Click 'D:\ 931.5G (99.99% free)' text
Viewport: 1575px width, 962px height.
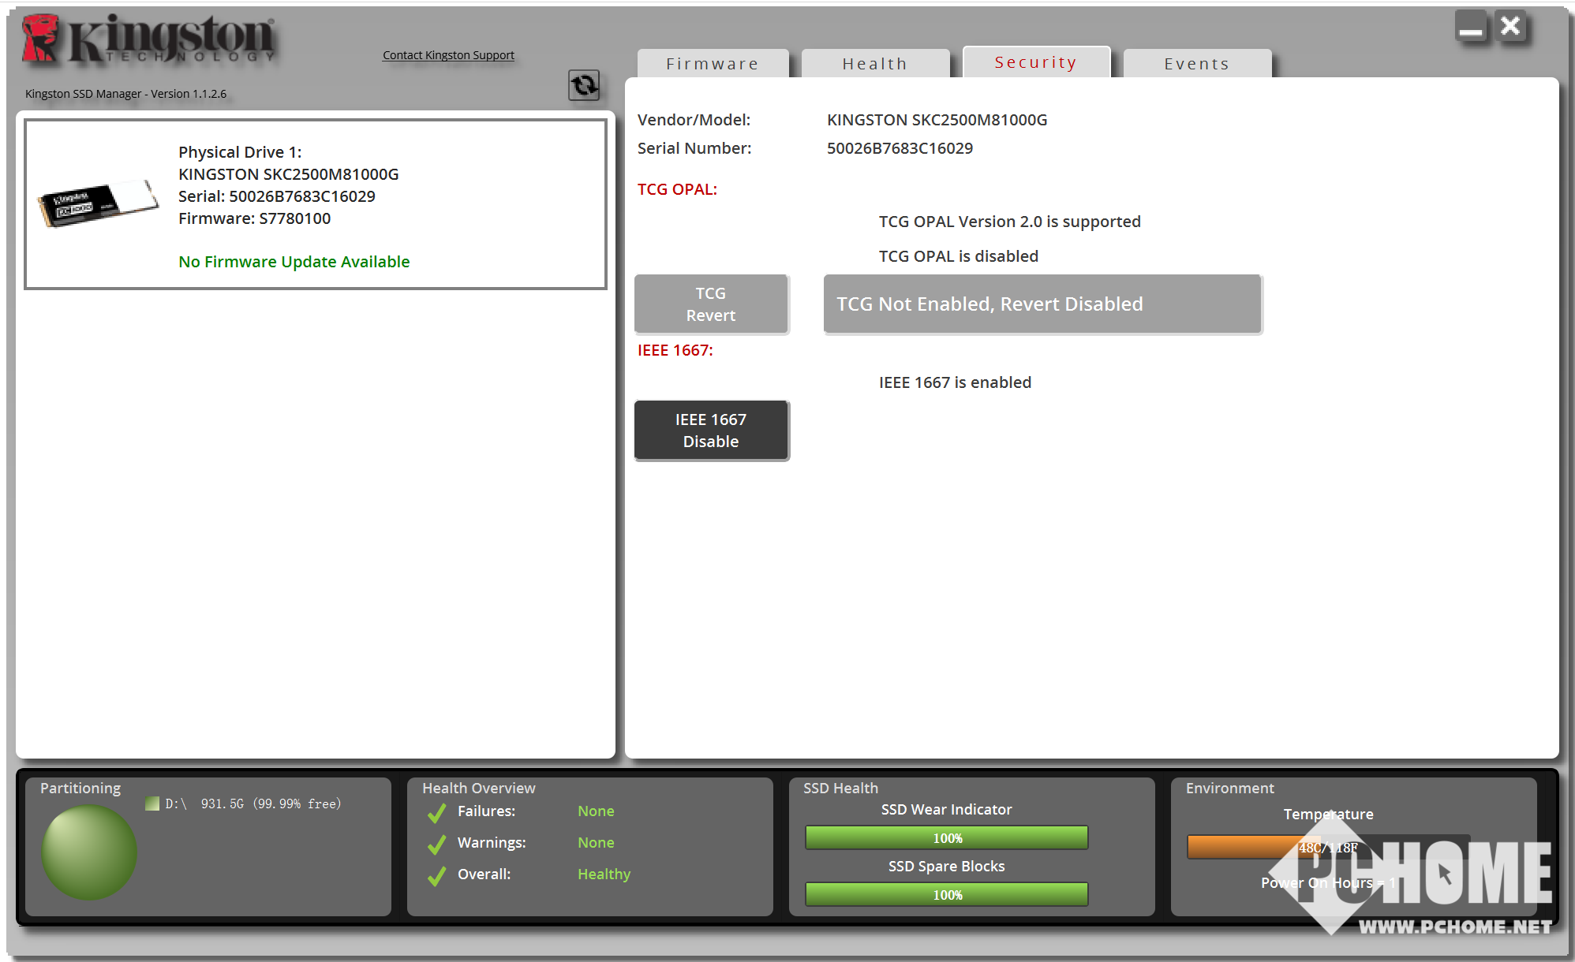coord(253,804)
